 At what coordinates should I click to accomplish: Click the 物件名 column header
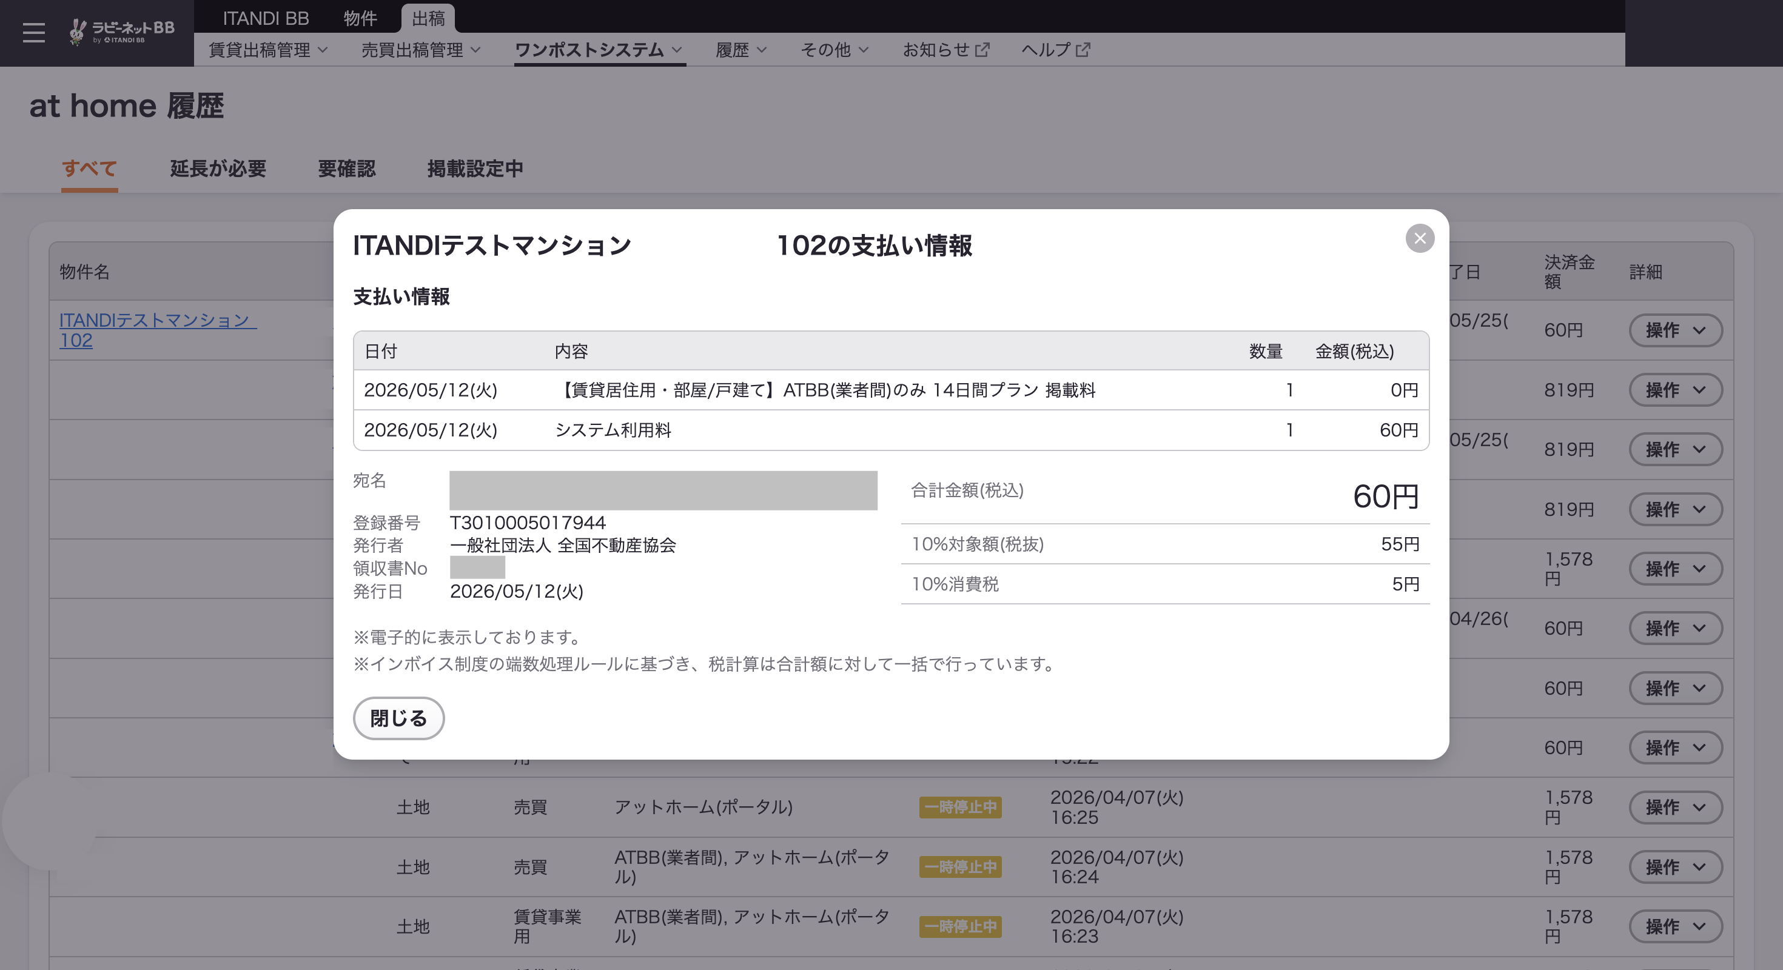(84, 272)
